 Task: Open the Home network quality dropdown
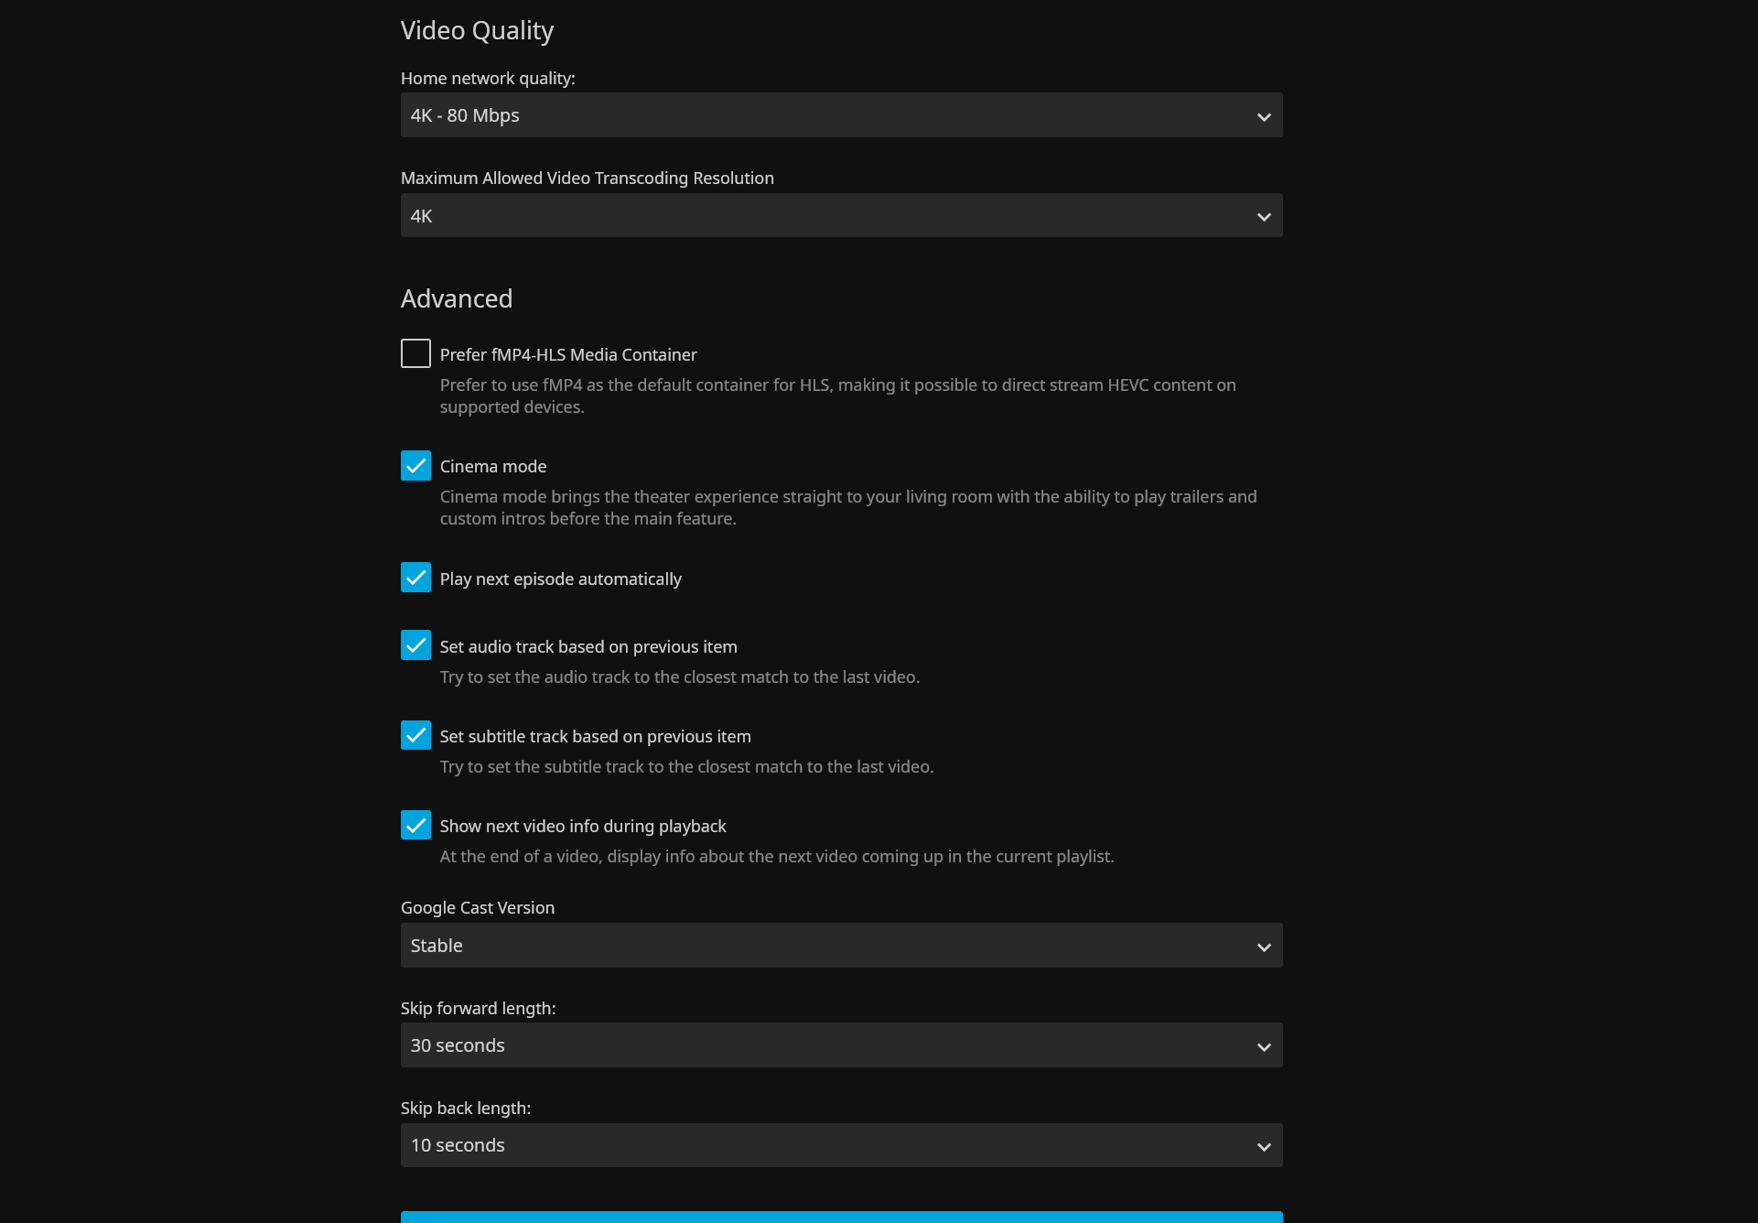[840, 115]
